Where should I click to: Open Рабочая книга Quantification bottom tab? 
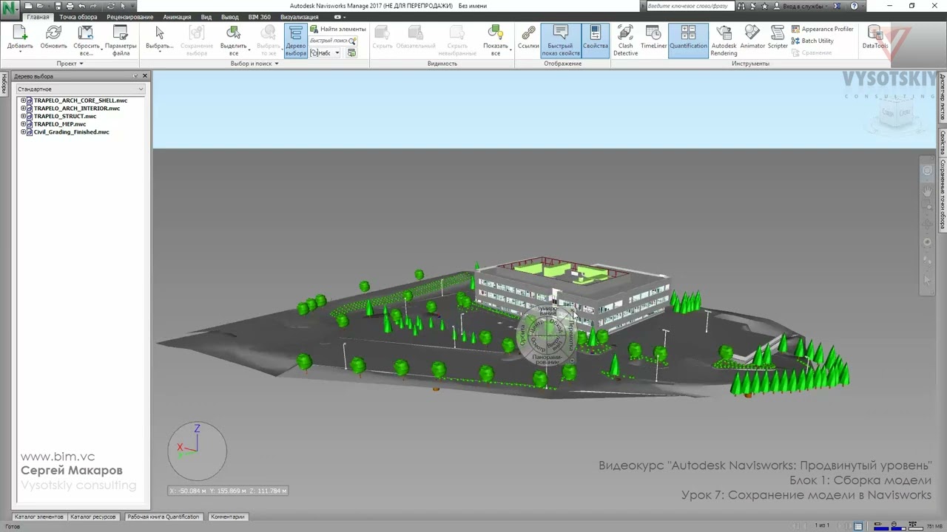click(x=163, y=517)
